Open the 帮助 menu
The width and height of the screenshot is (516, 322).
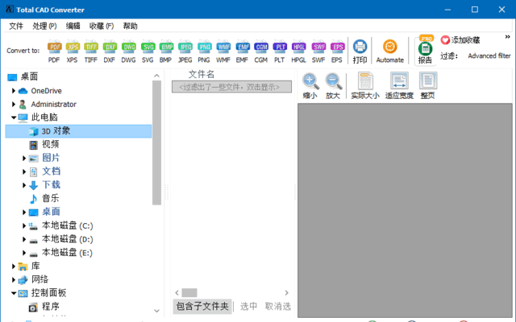tap(130, 26)
